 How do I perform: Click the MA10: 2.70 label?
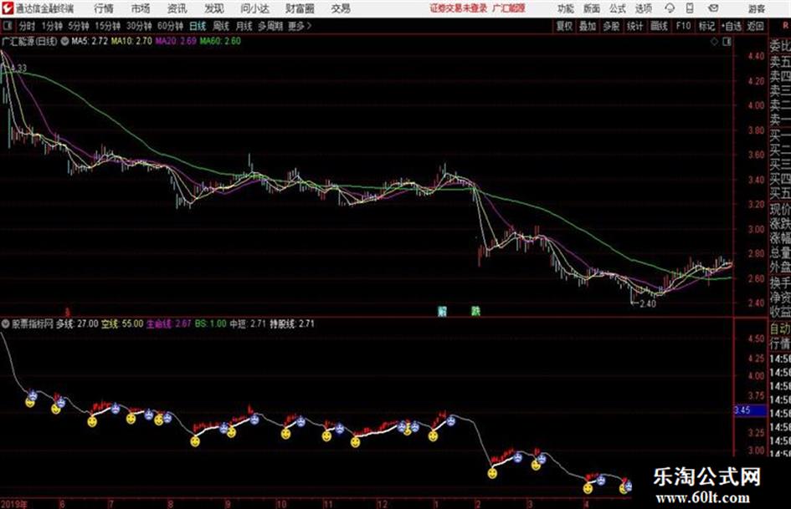pos(131,41)
